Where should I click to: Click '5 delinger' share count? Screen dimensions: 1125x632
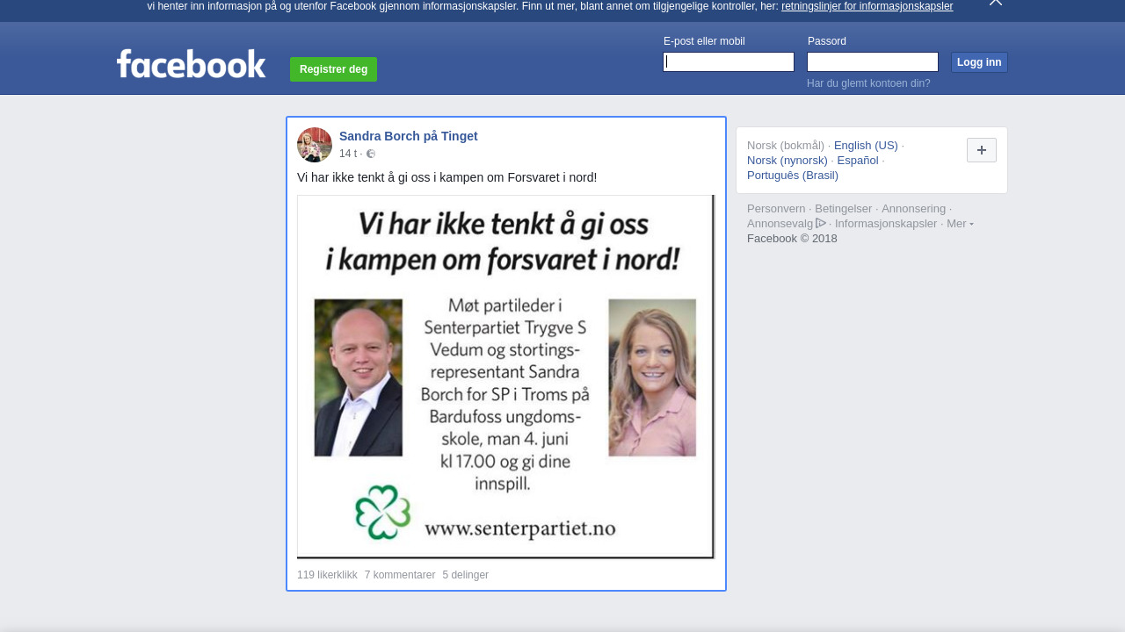click(466, 575)
